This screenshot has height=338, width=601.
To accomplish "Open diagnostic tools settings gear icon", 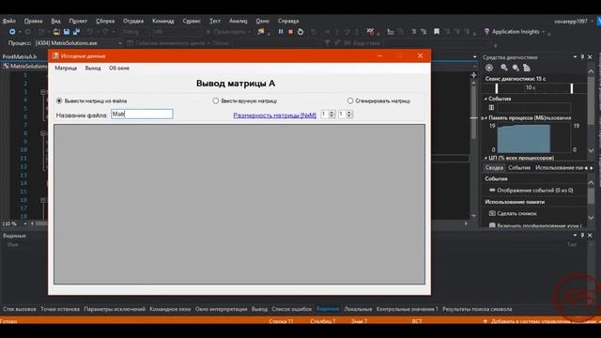I will (x=489, y=68).
